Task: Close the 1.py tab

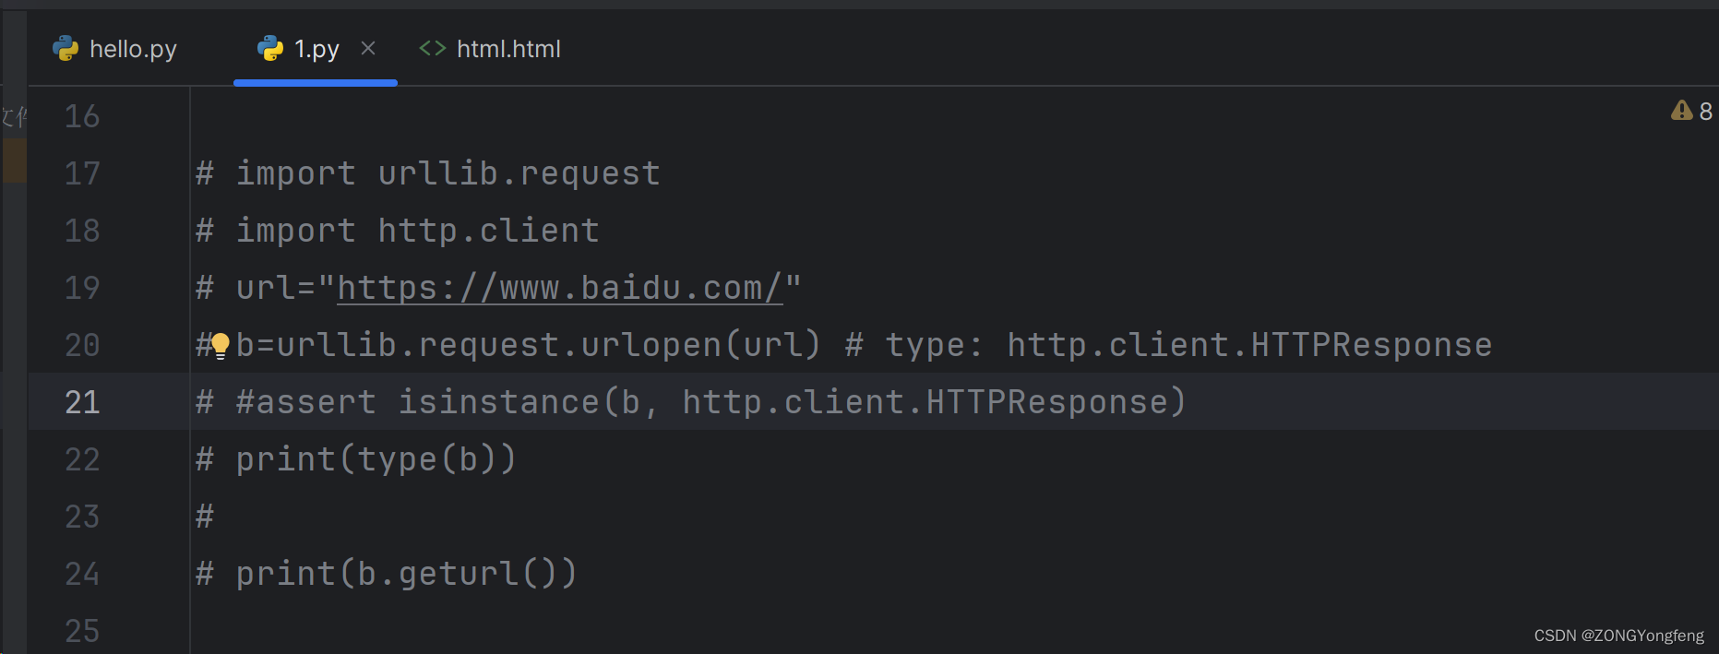Action: [x=369, y=49]
